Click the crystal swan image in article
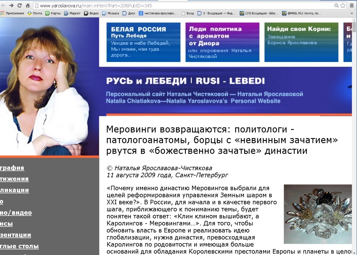 click(x=318, y=214)
